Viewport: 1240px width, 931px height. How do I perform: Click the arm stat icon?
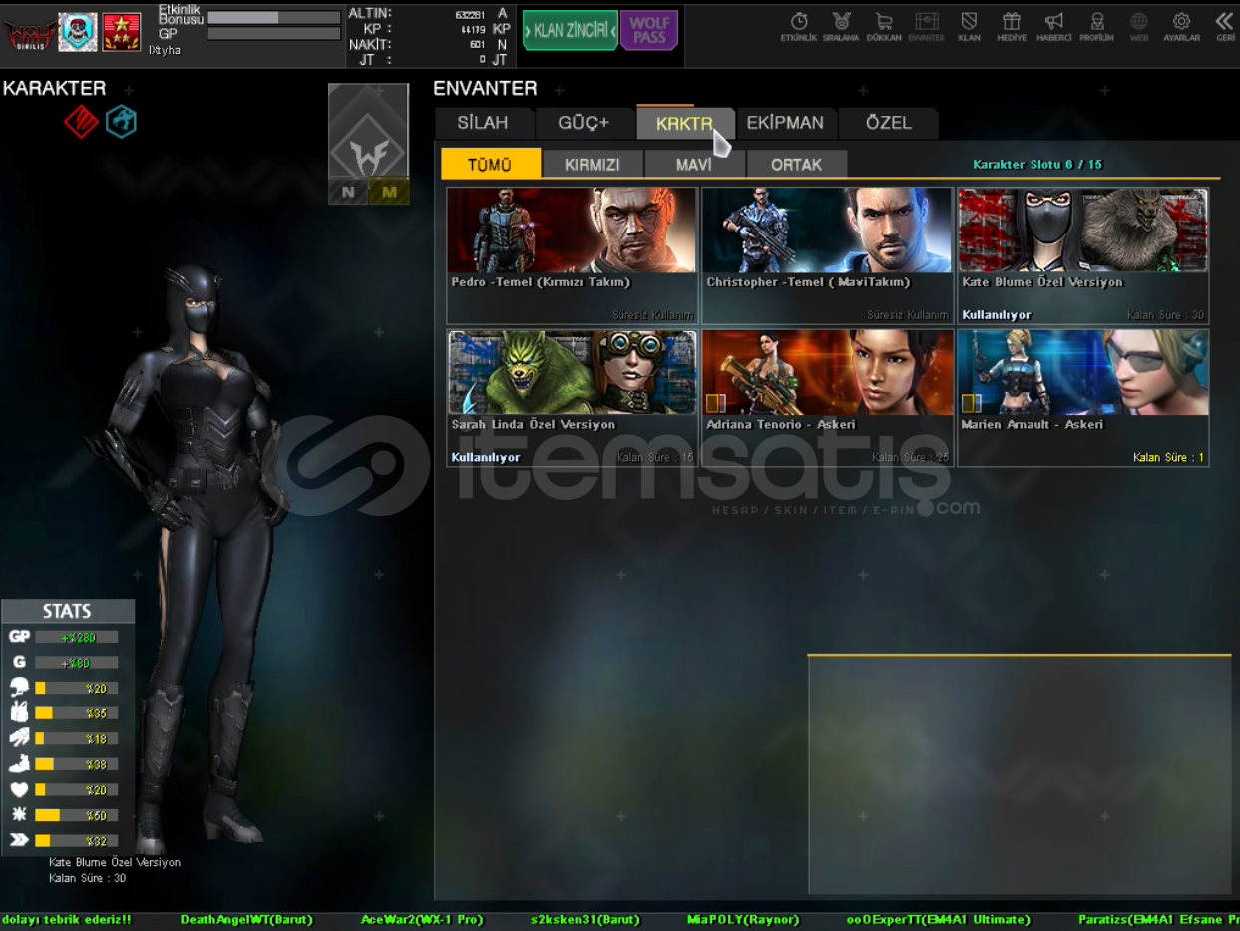(x=19, y=738)
